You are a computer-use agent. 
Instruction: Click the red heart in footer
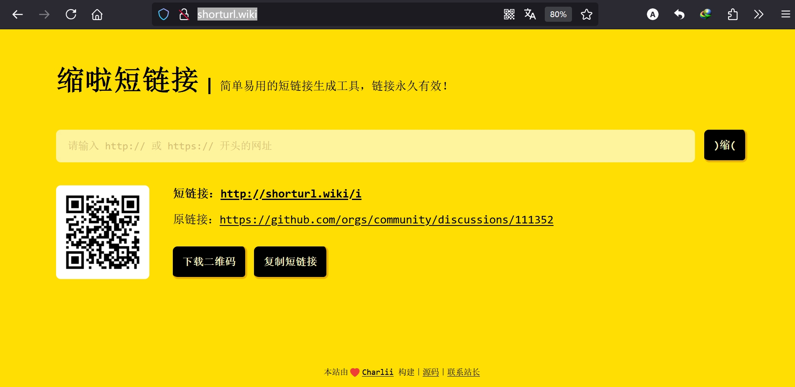[355, 372]
